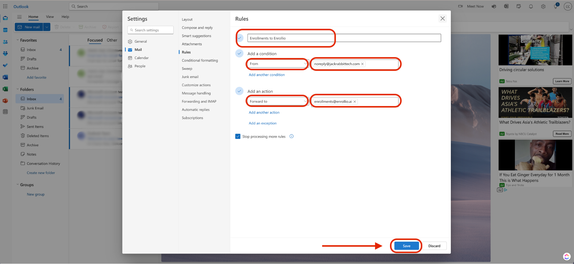Open the CC account avatar
The height and width of the screenshot is (264, 574).
[x=568, y=7]
